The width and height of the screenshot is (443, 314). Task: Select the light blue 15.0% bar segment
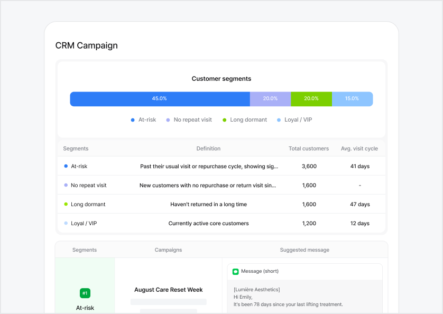[352, 99]
